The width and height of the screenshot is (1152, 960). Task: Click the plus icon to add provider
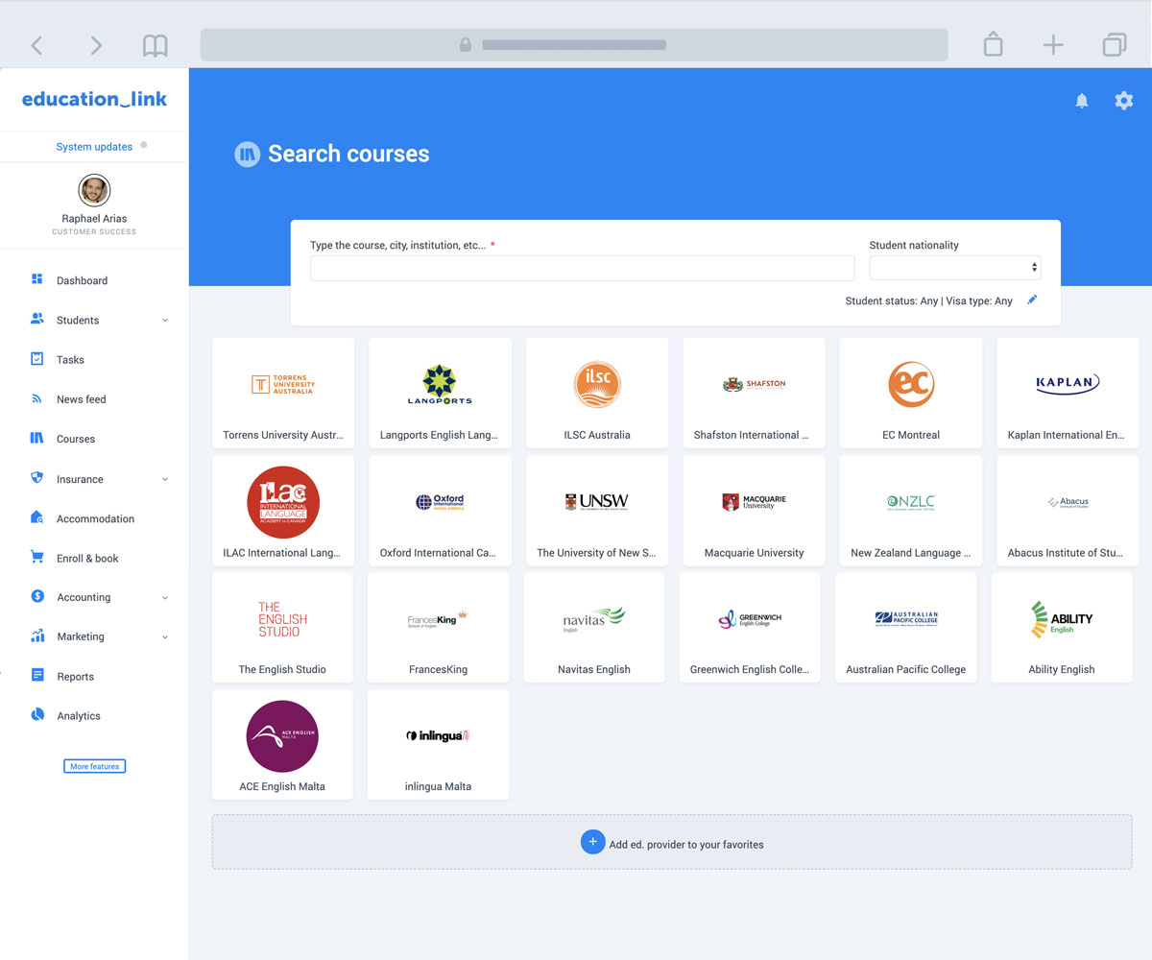[592, 842]
